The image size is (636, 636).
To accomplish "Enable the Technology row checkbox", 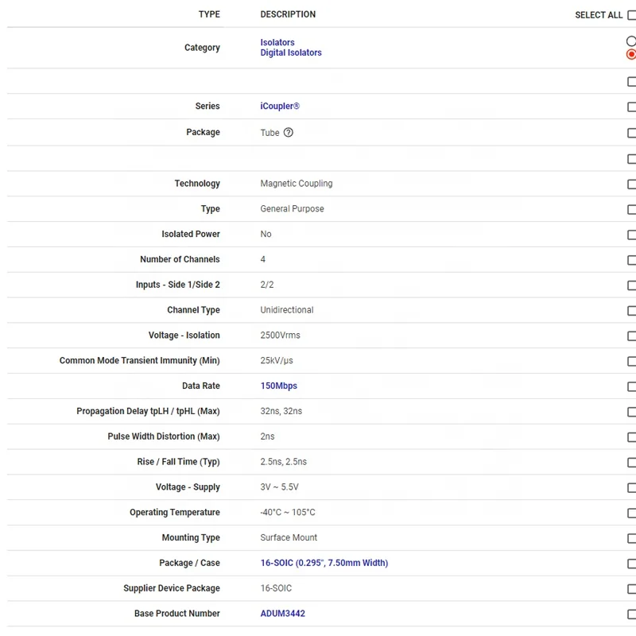I will (x=631, y=184).
